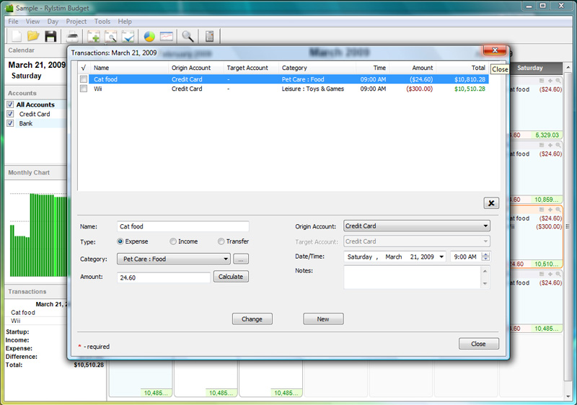Check the Cat food transaction row checkbox
This screenshot has width=577, height=405.
pos(84,79)
